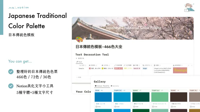The width and height of the screenshot is (200, 112).
Task: Click the light b.. group label showing 22
Action: (x=118, y=90)
